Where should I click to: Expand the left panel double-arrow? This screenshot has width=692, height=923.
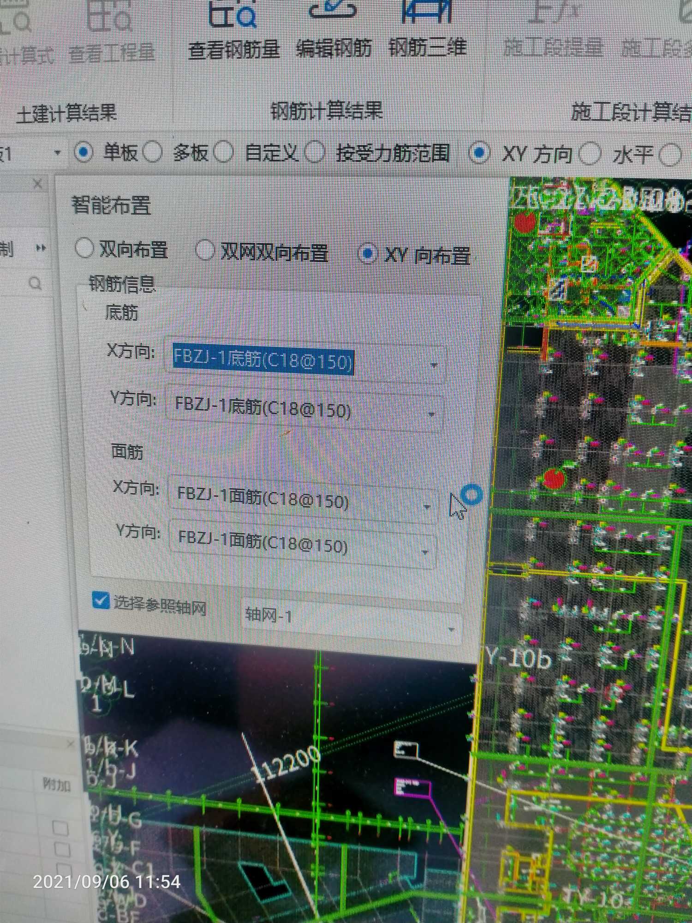41,248
